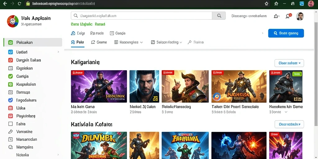Click the colorful app logo in sidebar
The image size is (318, 159).
click(12, 21)
